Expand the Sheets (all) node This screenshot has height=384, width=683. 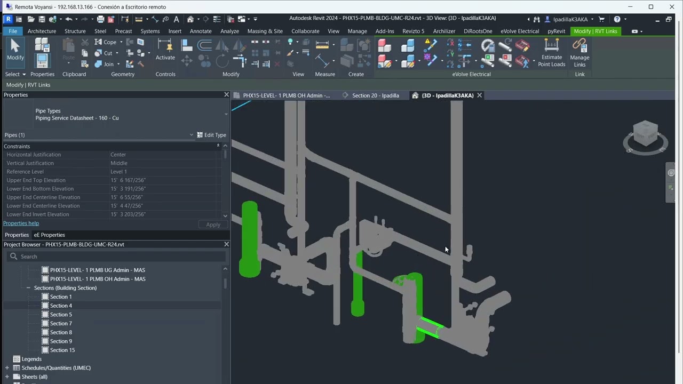pos(7,377)
